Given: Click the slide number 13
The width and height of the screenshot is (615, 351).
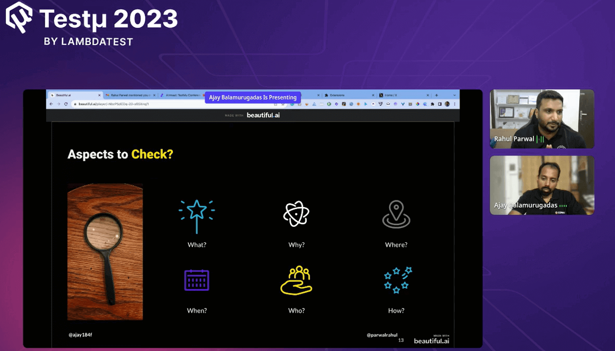Looking at the screenshot, I should pos(401,340).
